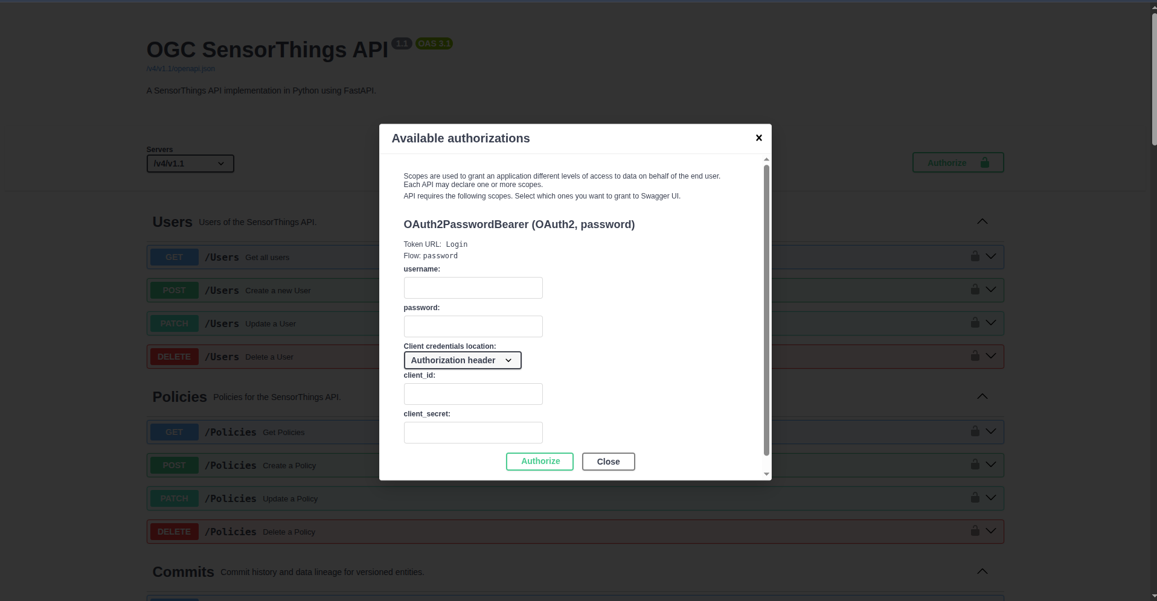The image size is (1157, 601).
Task: Click the lock icon on POST /Users row
Action: 975,290
